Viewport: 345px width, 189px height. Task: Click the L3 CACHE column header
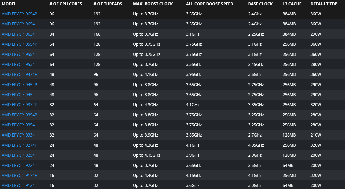[292, 4]
